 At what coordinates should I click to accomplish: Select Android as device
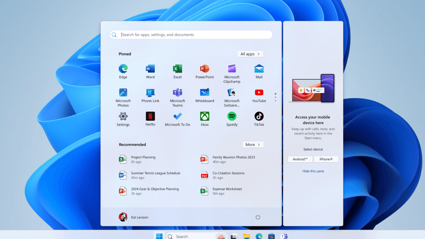300,159
